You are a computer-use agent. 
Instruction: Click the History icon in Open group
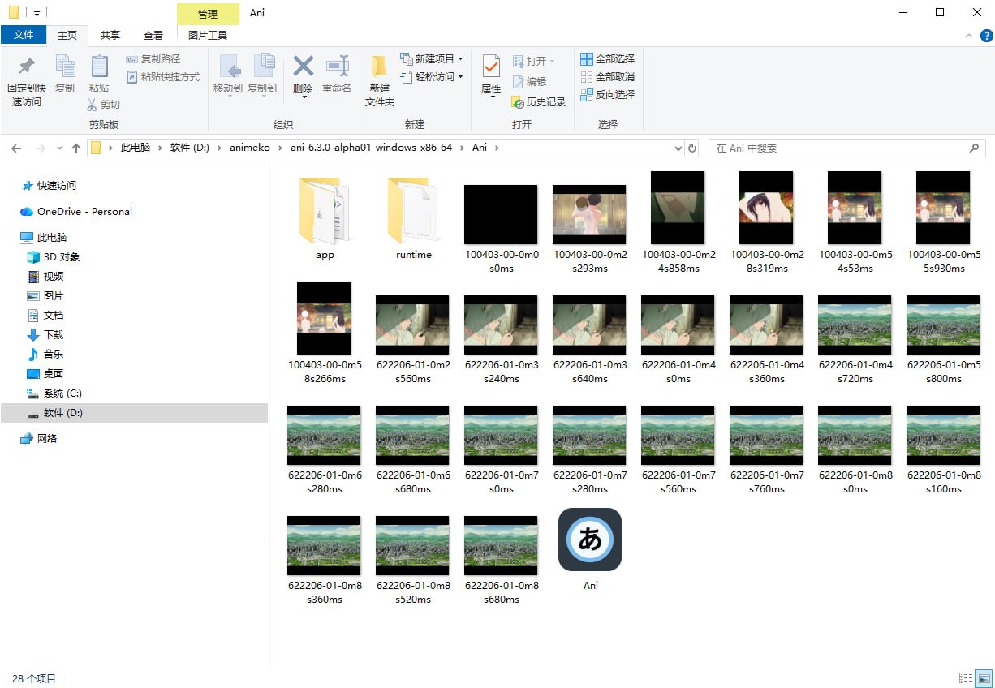(539, 102)
